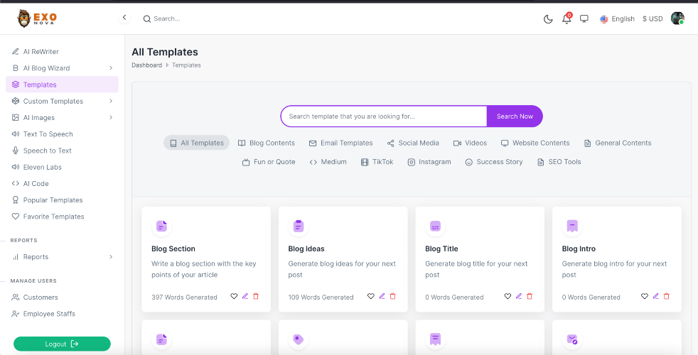Delete the Blog Intro template trash
Image resolution: width=698 pixels, height=355 pixels.
(667, 296)
